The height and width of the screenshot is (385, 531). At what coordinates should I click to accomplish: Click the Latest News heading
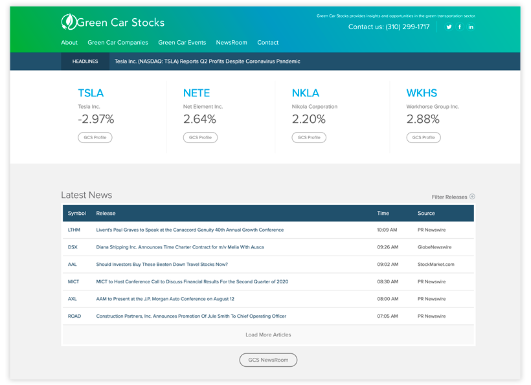point(86,195)
